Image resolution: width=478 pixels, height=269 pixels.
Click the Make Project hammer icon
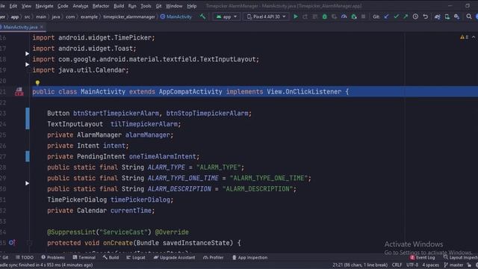point(202,16)
